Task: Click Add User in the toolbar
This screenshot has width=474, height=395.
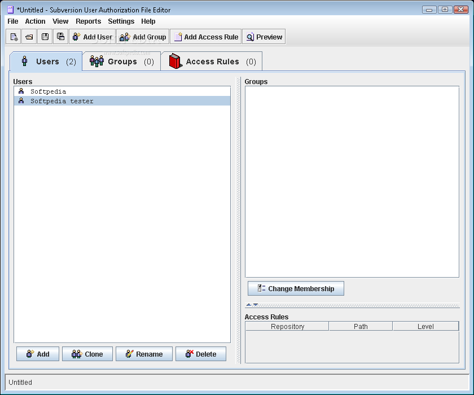Action: [92, 37]
